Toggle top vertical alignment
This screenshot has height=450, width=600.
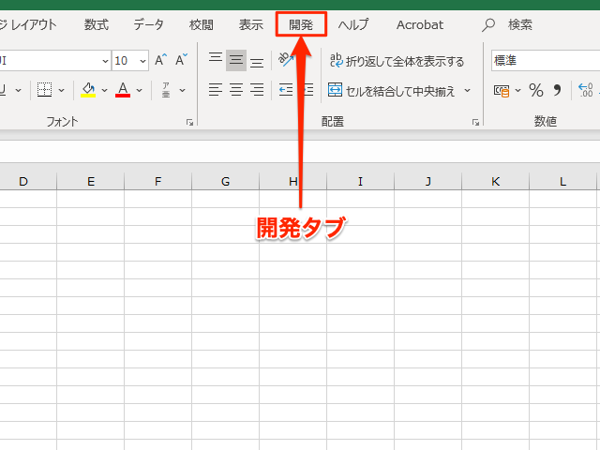pos(216,61)
